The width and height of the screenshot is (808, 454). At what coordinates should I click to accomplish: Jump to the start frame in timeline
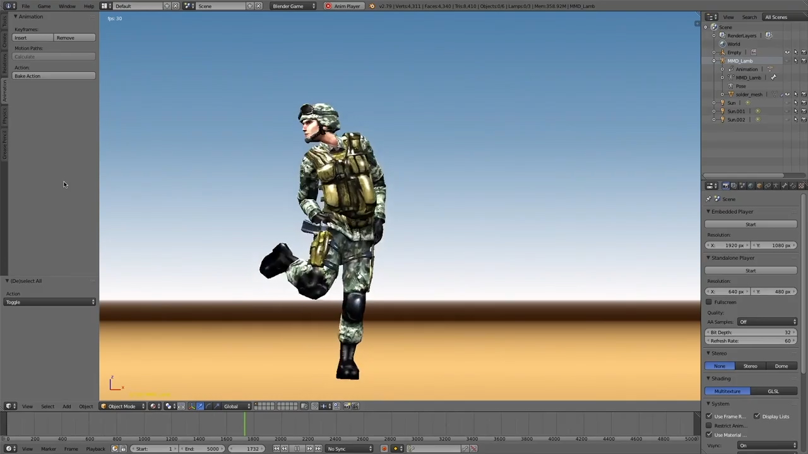276,449
